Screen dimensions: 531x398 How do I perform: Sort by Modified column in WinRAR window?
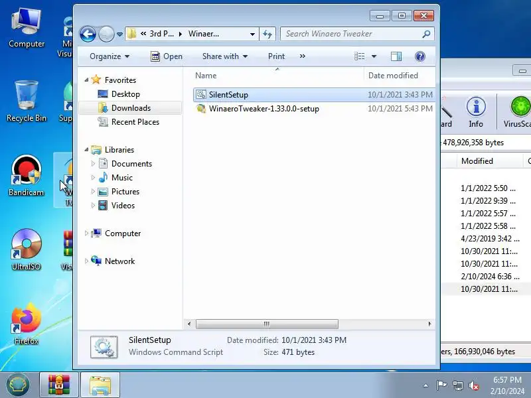(x=489, y=161)
